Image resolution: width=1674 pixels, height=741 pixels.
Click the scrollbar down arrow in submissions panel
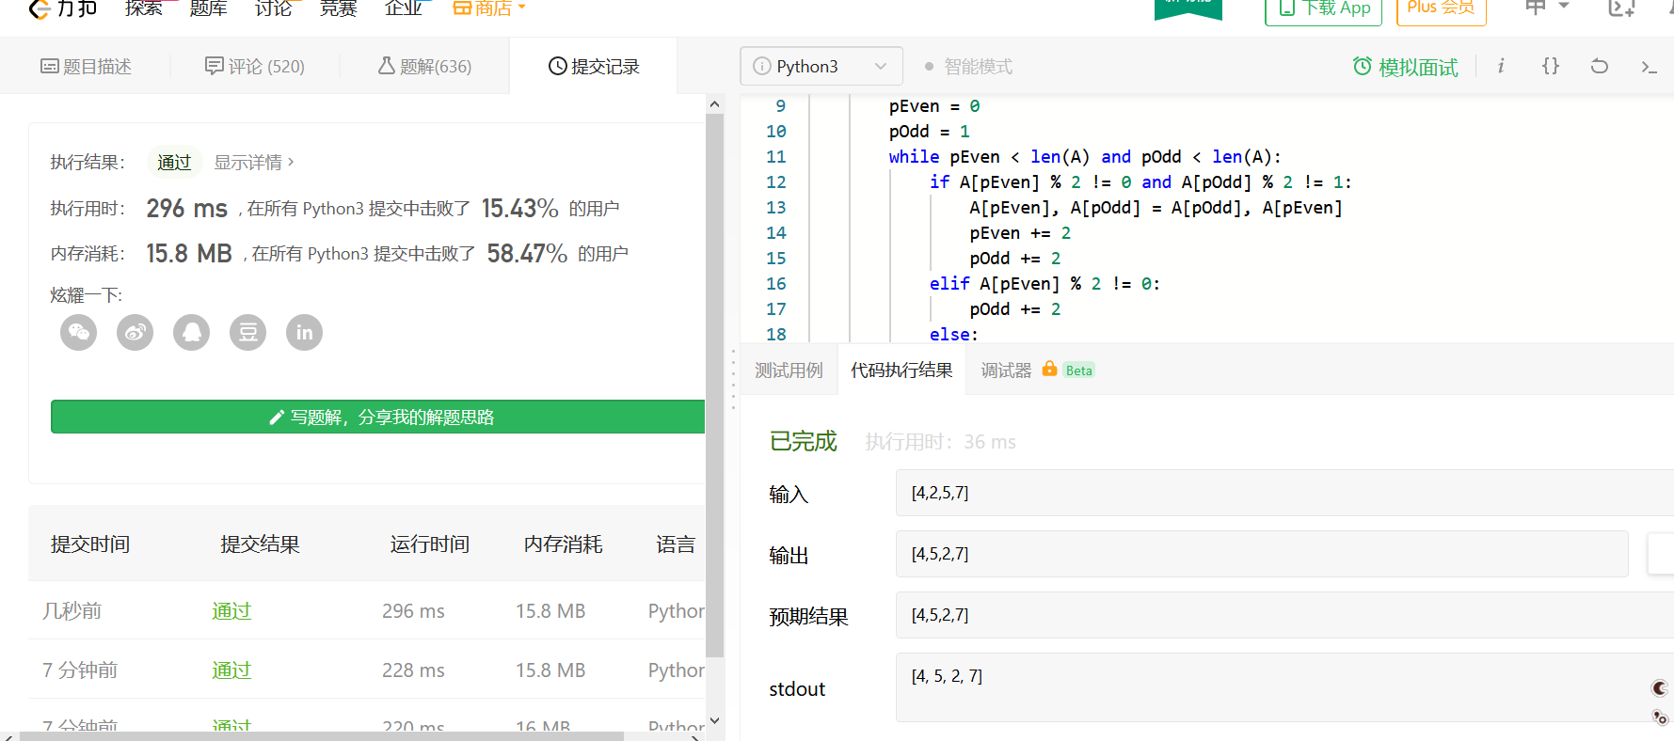(714, 721)
